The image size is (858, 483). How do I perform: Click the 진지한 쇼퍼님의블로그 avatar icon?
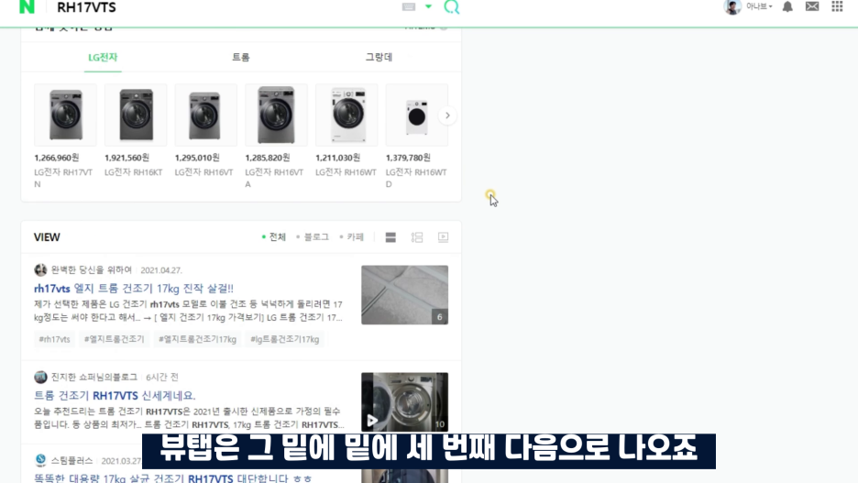[x=40, y=377]
